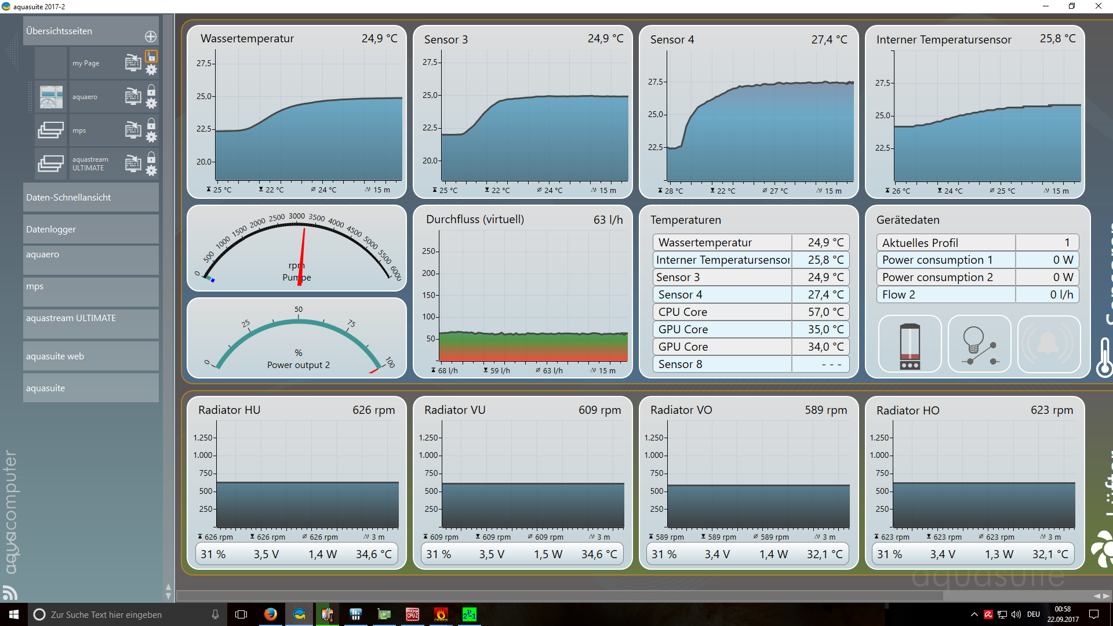This screenshot has height=626, width=1113.
Task: Add a new overview page with plus icon
Action: [x=151, y=37]
